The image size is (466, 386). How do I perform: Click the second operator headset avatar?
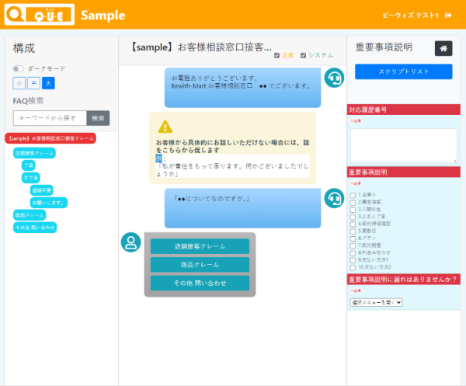point(334,198)
